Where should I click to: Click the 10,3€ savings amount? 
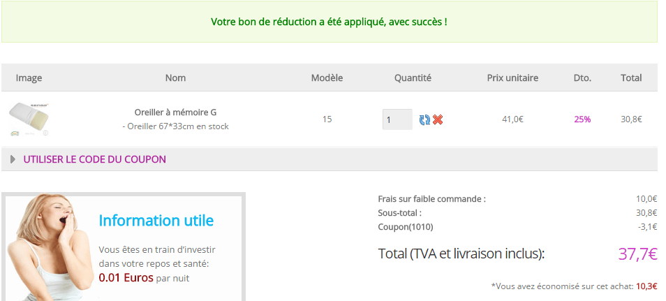646,286
